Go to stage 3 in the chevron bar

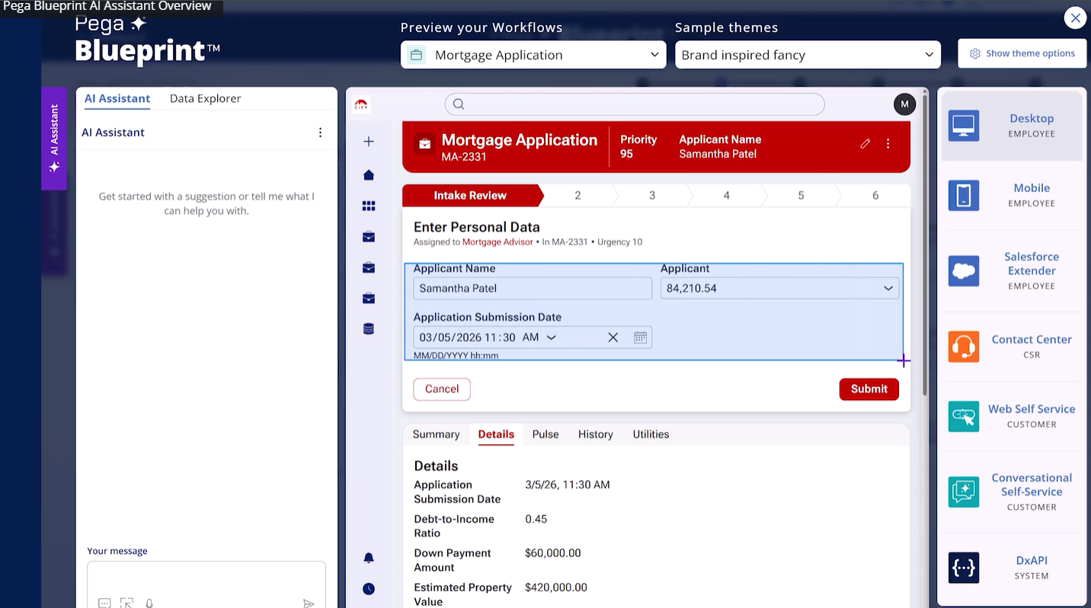(x=652, y=196)
